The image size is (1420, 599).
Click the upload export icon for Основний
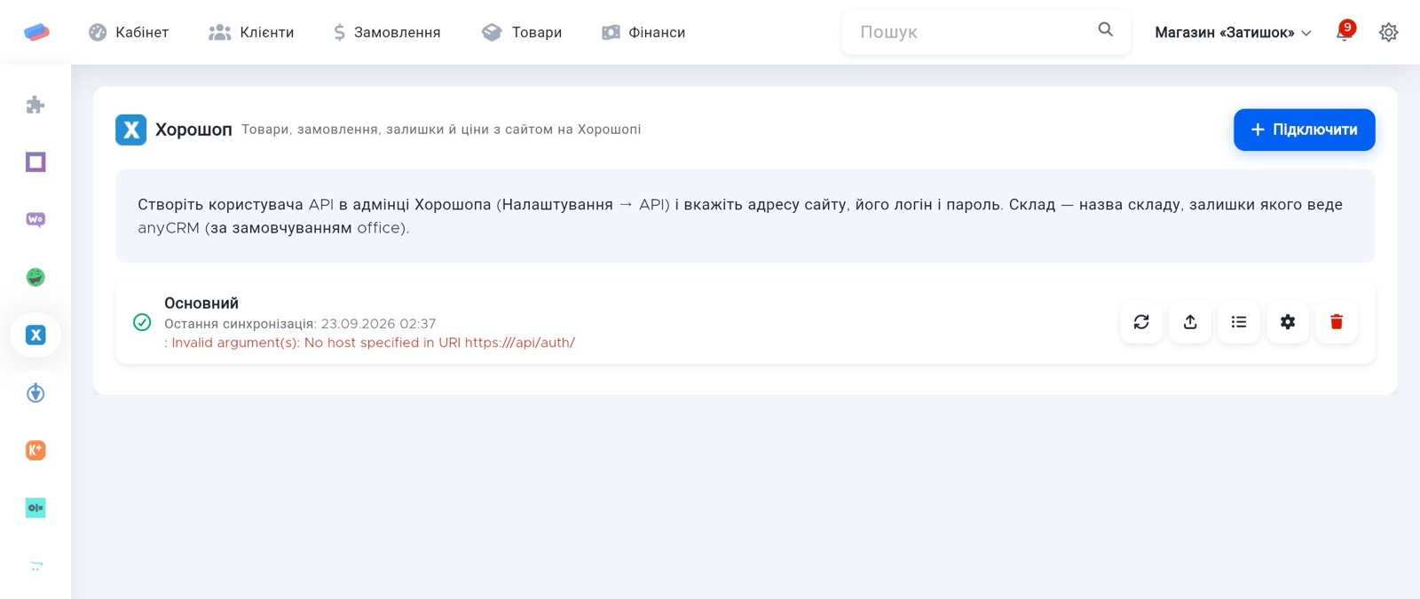[1190, 322]
